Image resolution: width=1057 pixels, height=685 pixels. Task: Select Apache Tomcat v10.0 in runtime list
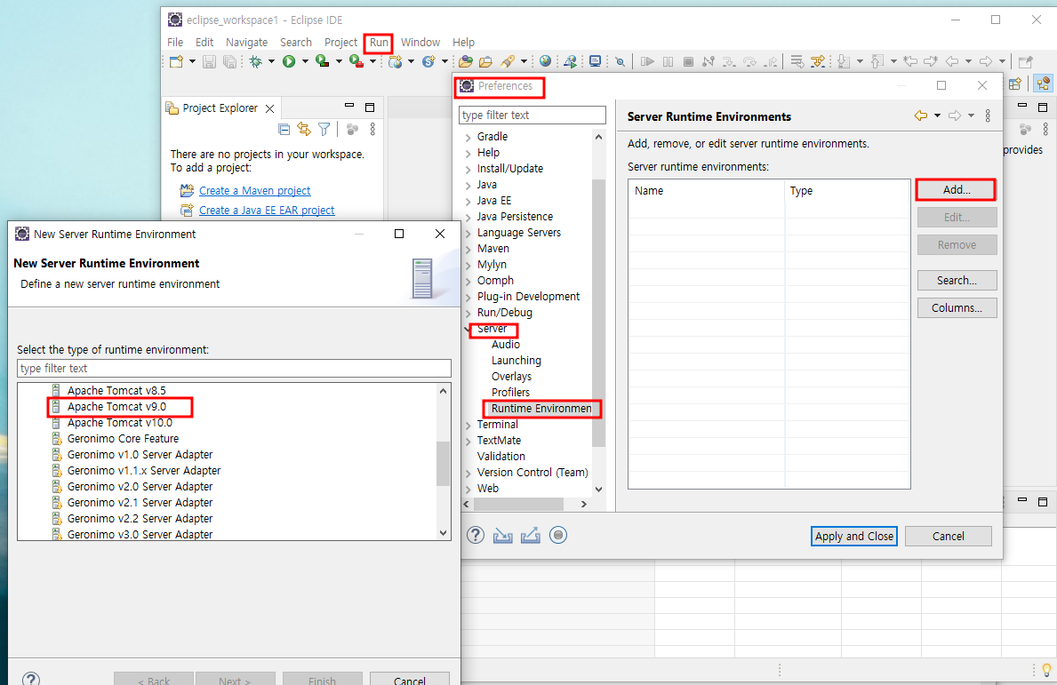[x=119, y=423]
